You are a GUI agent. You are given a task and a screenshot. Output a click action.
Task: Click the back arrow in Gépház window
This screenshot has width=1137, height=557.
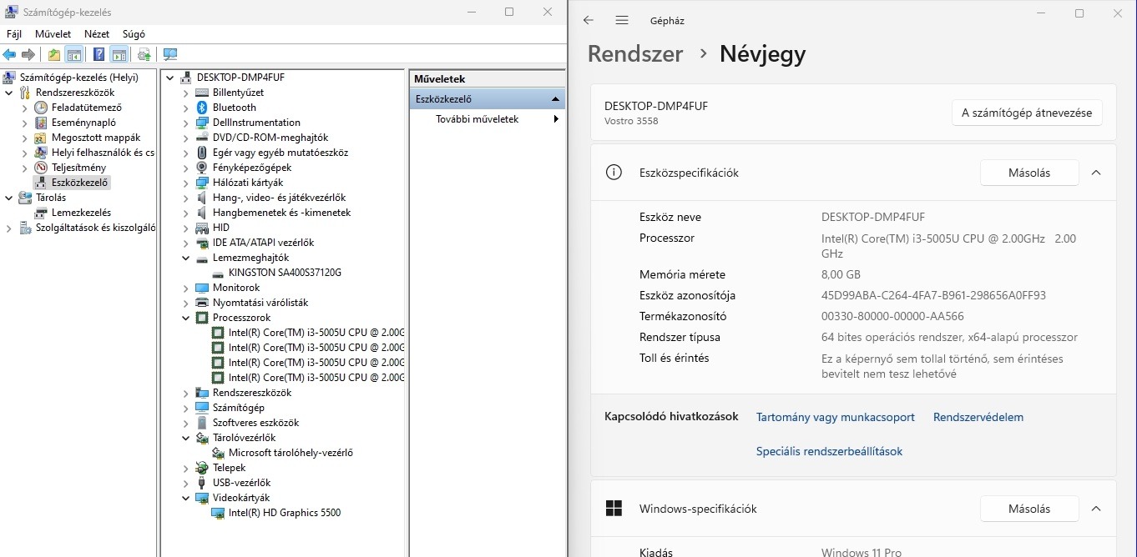click(x=589, y=20)
